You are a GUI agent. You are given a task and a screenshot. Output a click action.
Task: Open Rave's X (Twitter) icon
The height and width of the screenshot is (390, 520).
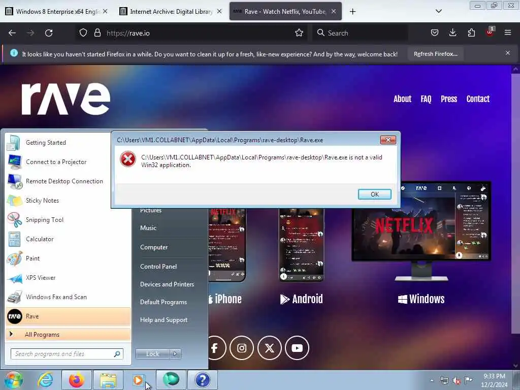point(269,348)
